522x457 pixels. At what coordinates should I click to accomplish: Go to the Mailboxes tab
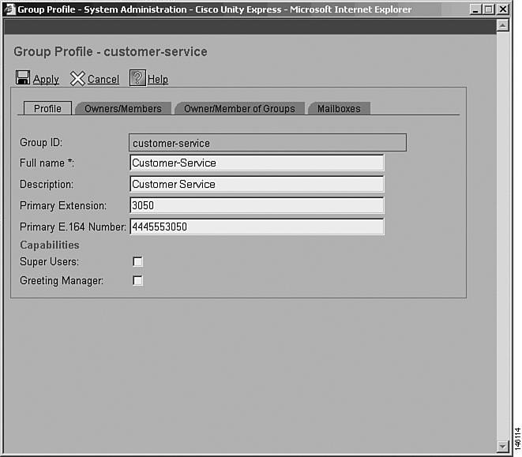[x=339, y=108]
